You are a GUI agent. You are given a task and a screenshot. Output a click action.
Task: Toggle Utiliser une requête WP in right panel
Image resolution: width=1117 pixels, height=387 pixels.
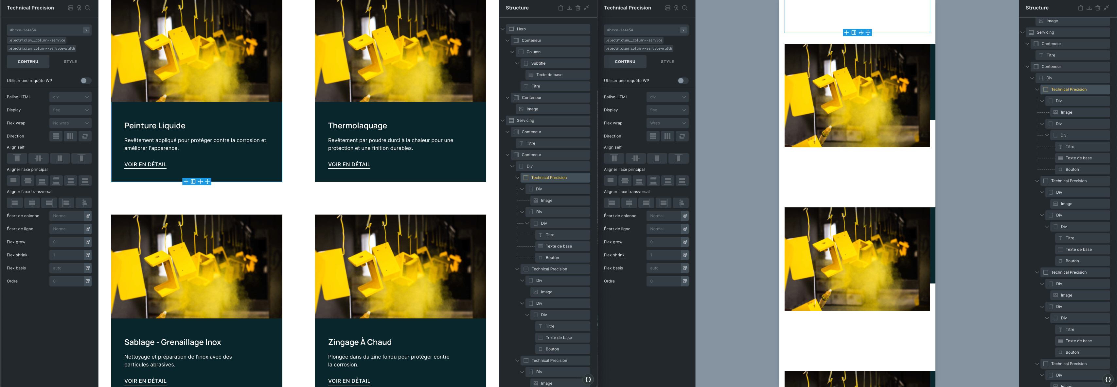(x=683, y=81)
